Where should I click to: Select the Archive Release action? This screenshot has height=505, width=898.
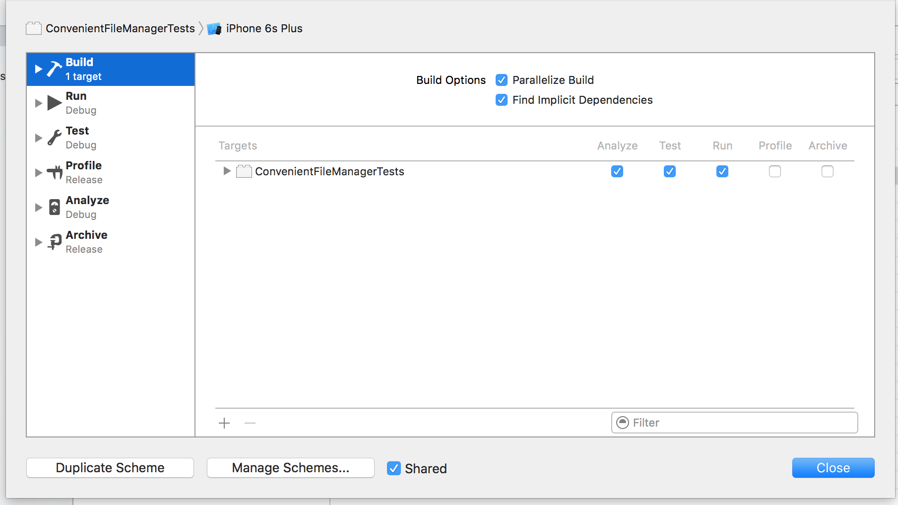[86, 242]
